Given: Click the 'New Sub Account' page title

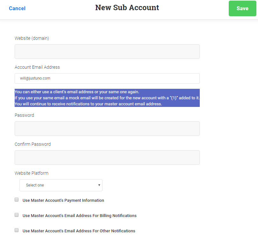Looking at the screenshot, I should (x=127, y=8).
